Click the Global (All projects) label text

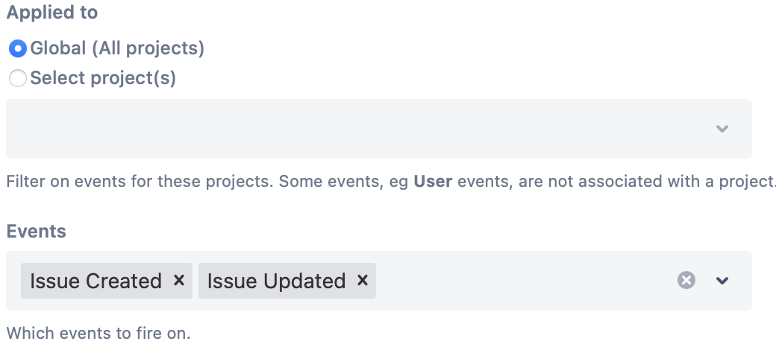(117, 48)
